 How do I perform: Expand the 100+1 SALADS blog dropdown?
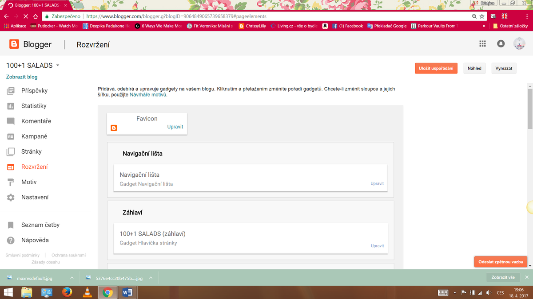pos(58,66)
